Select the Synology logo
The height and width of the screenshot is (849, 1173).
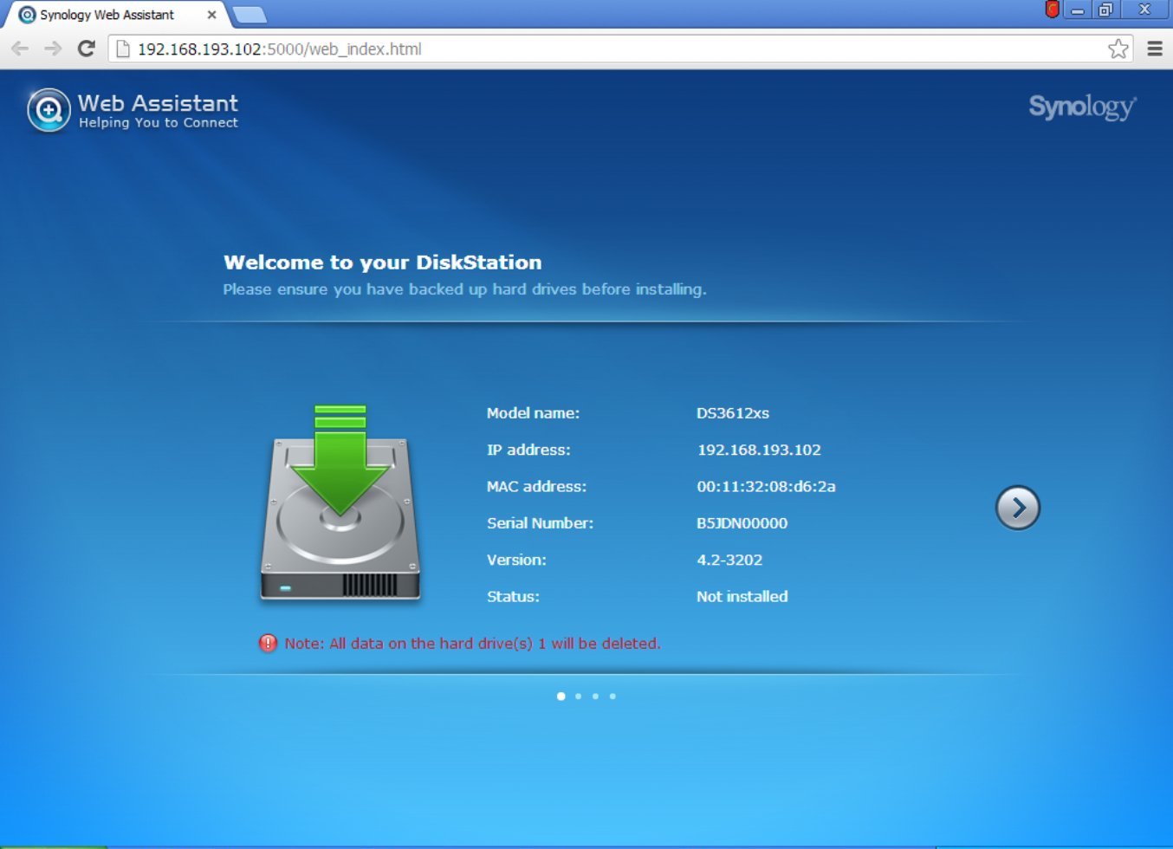pos(1081,107)
